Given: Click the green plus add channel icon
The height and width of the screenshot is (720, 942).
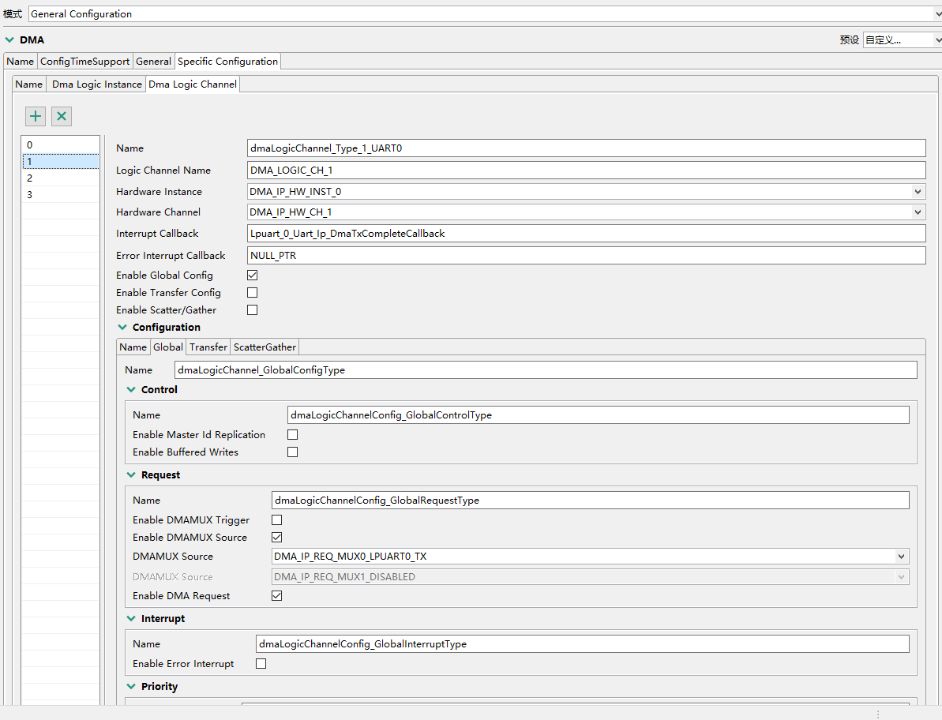Looking at the screenshot, I should 36,117.
